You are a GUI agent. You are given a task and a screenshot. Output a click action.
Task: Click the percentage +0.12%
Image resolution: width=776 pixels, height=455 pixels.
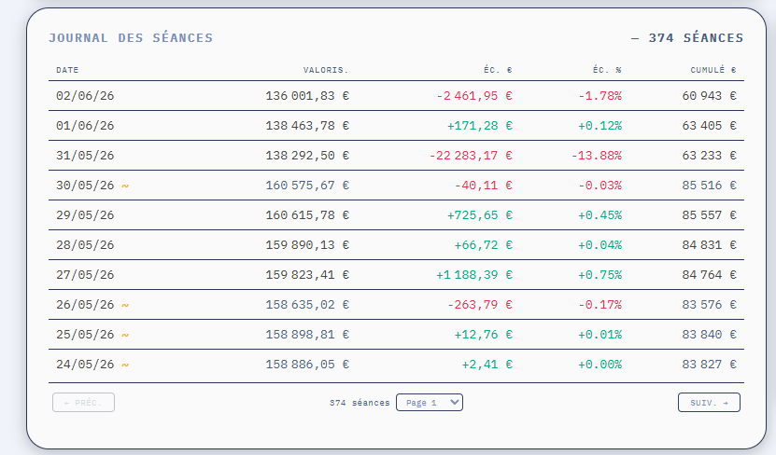[x=600, y=126]
